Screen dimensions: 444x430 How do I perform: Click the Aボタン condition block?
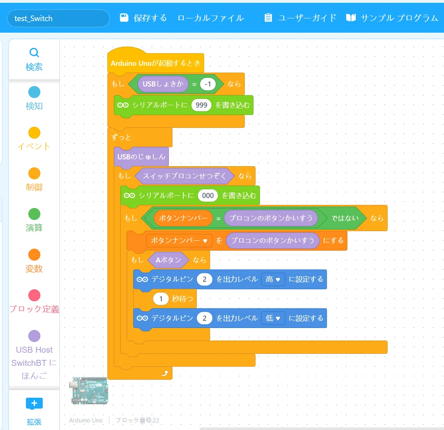[168, 260]
